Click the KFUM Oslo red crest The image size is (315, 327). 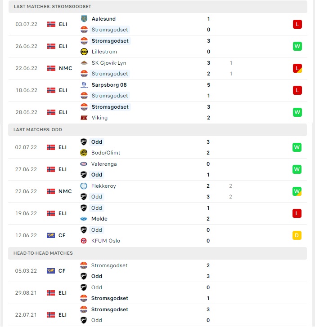tap(84, 241)
